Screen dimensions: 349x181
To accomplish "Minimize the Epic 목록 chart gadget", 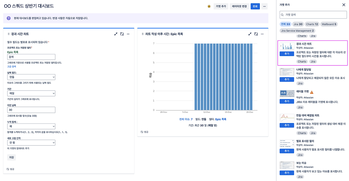I will [x=250, y=34].
